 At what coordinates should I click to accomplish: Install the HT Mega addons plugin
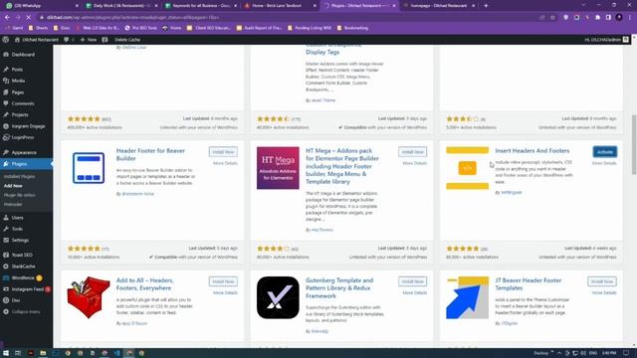click(x=412, y=152)
